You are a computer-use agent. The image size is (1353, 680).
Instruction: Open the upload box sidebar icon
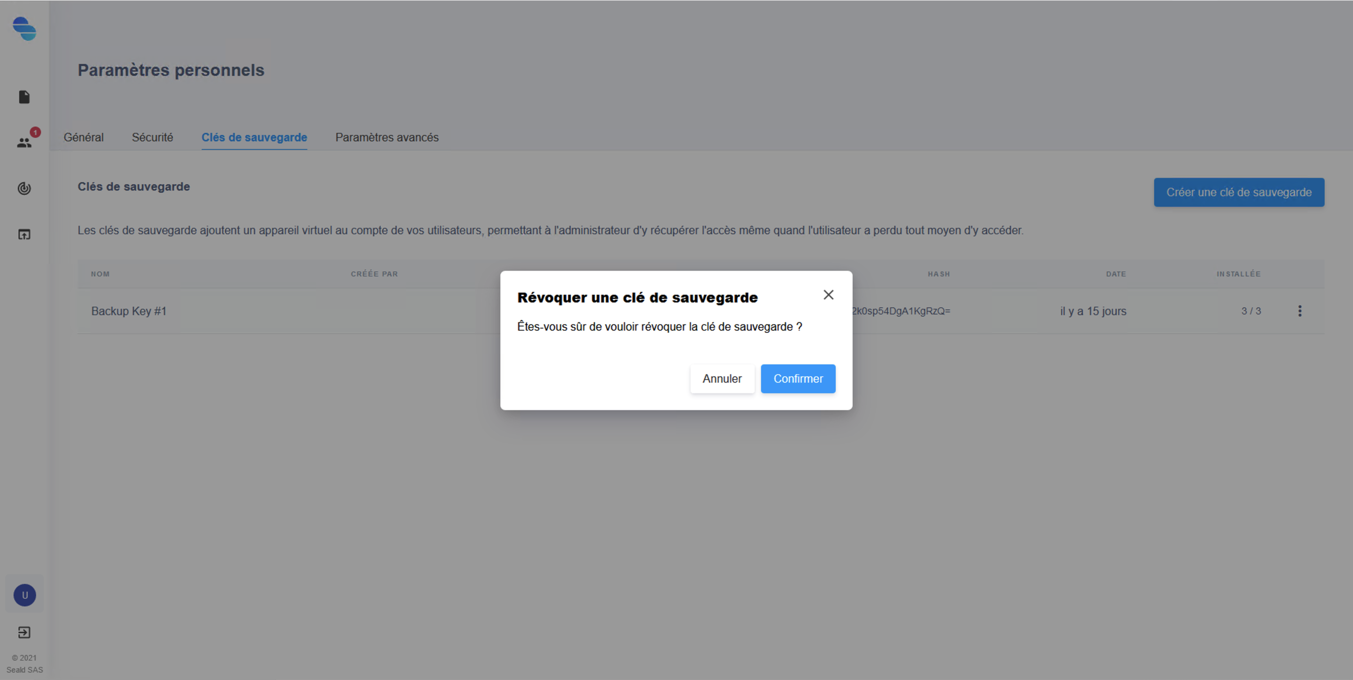click(24, 234)
